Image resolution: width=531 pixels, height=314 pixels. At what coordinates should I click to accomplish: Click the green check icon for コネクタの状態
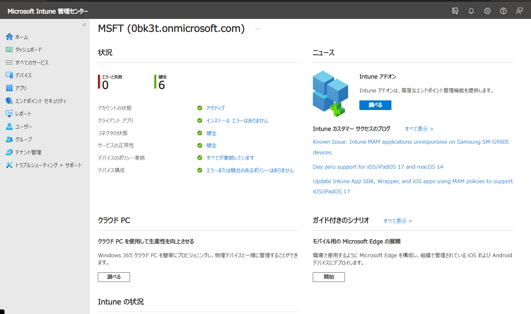point(200,133)
